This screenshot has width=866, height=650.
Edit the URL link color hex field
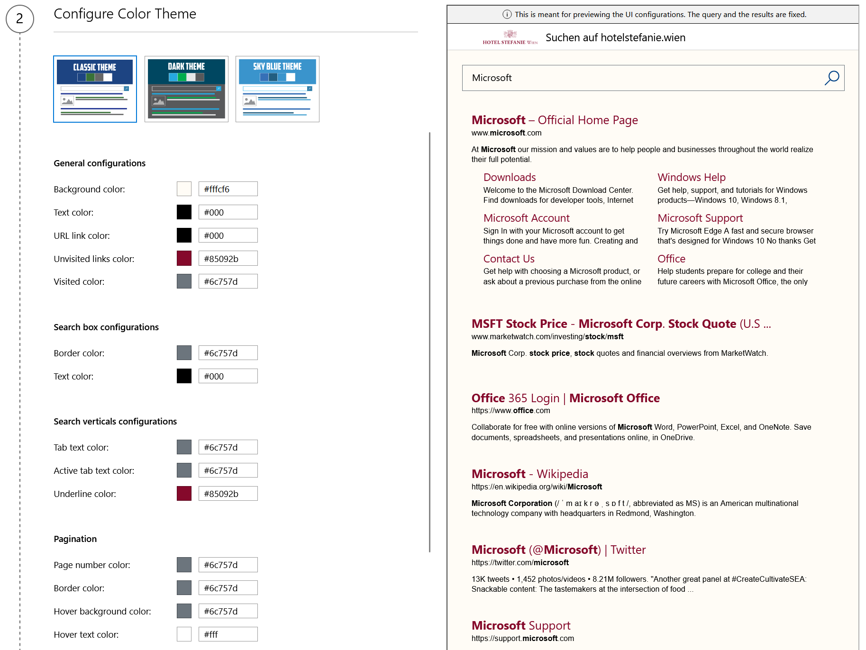click(x=228, y=235)
